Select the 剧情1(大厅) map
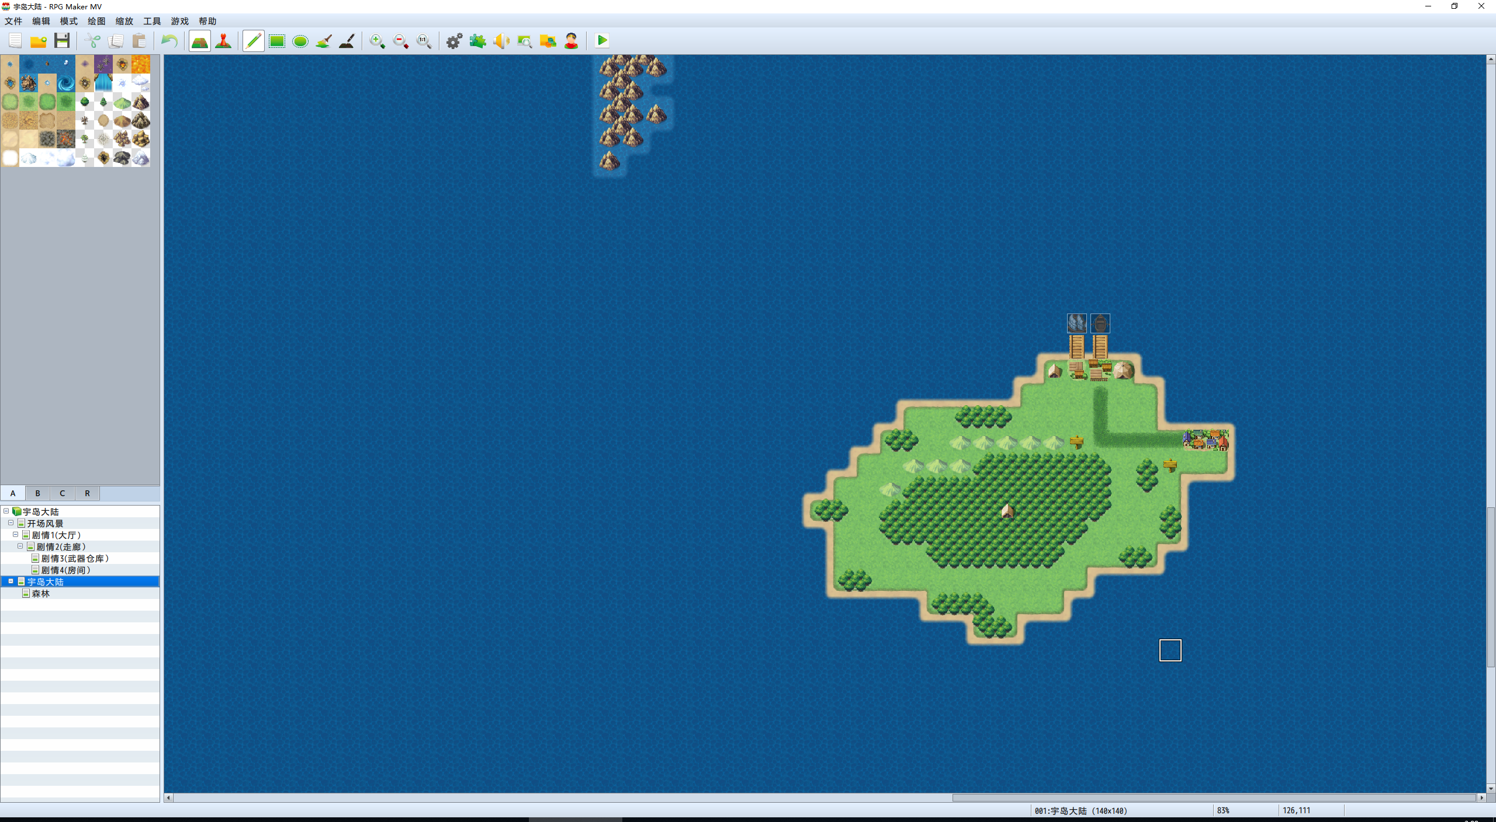This screenshot has height=822, width=1496. [56, 535]
